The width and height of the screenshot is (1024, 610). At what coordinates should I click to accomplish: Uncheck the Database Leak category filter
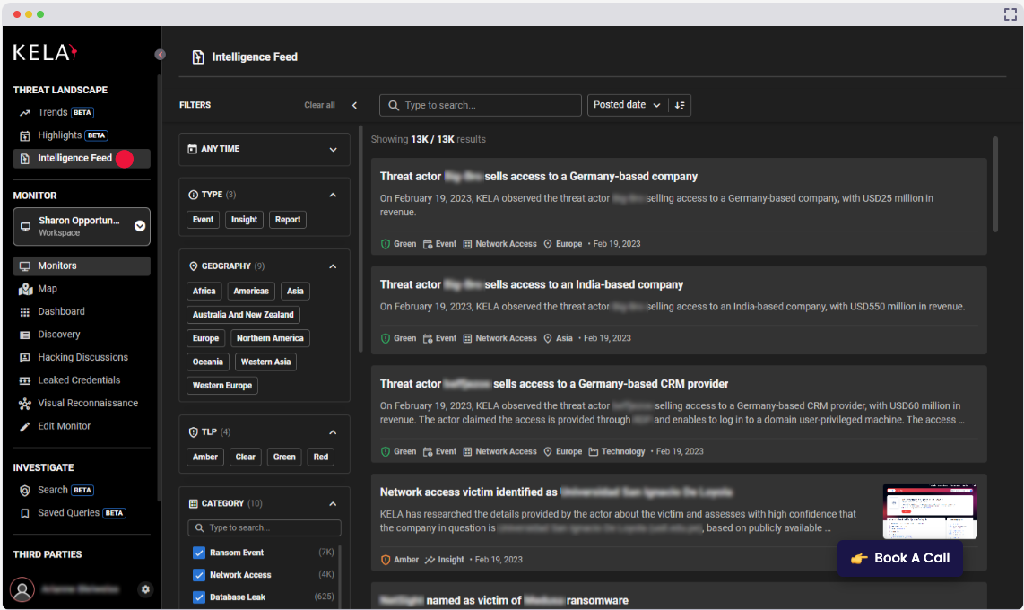(198, 597)
